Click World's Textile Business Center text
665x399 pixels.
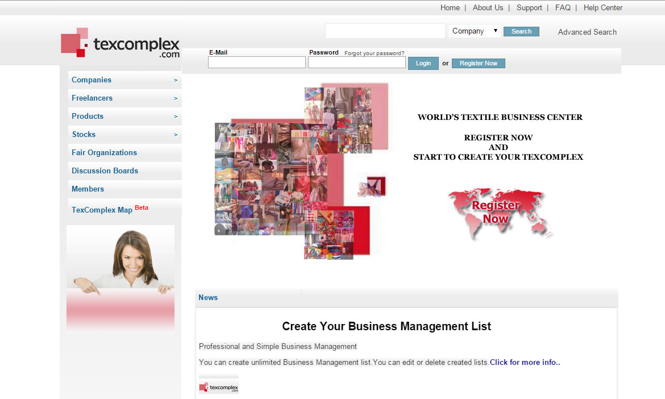pyautogui.click(x=500, y=117)
